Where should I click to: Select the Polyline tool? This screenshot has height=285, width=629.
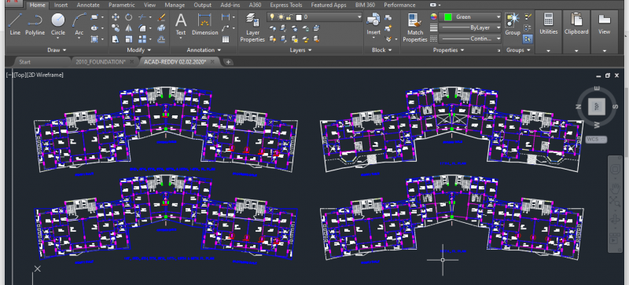[x=35, y=24]
